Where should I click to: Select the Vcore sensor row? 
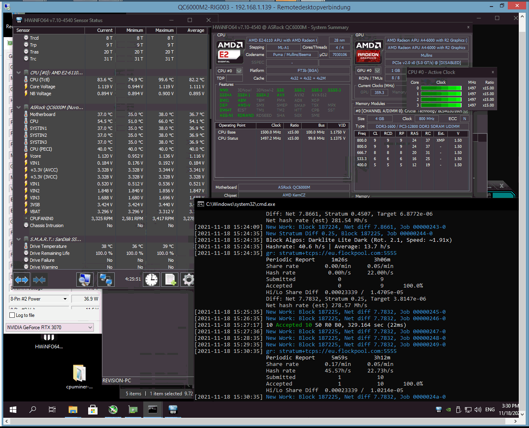tap(110, 156)
